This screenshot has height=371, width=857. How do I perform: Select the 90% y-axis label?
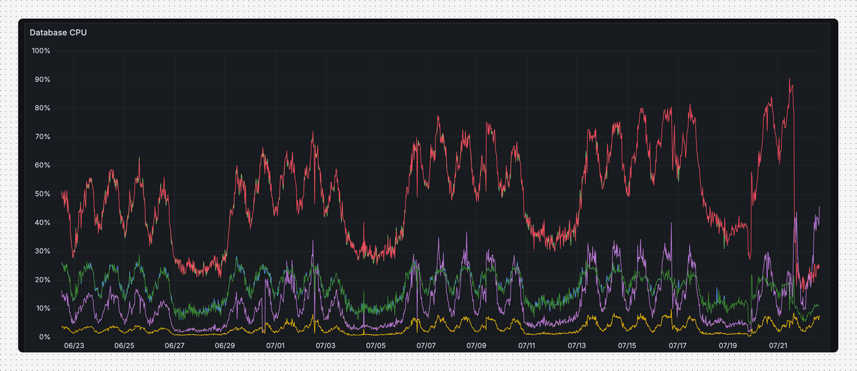(42, 79)
